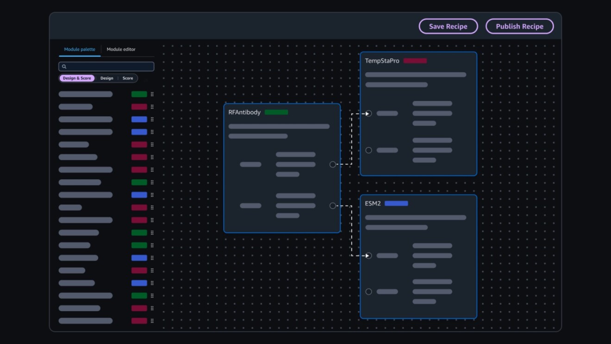The image size is (611, 344).
Task: Click the blue tag beside ESM2 title
Action: [396, 203]
